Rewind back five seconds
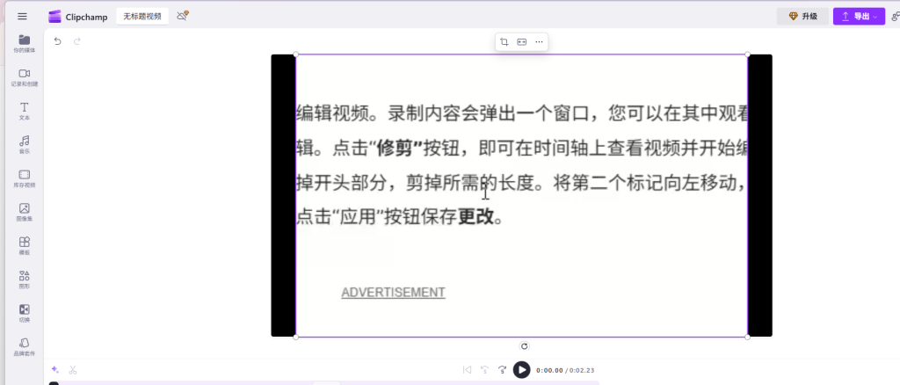 (x=484, y=370)
